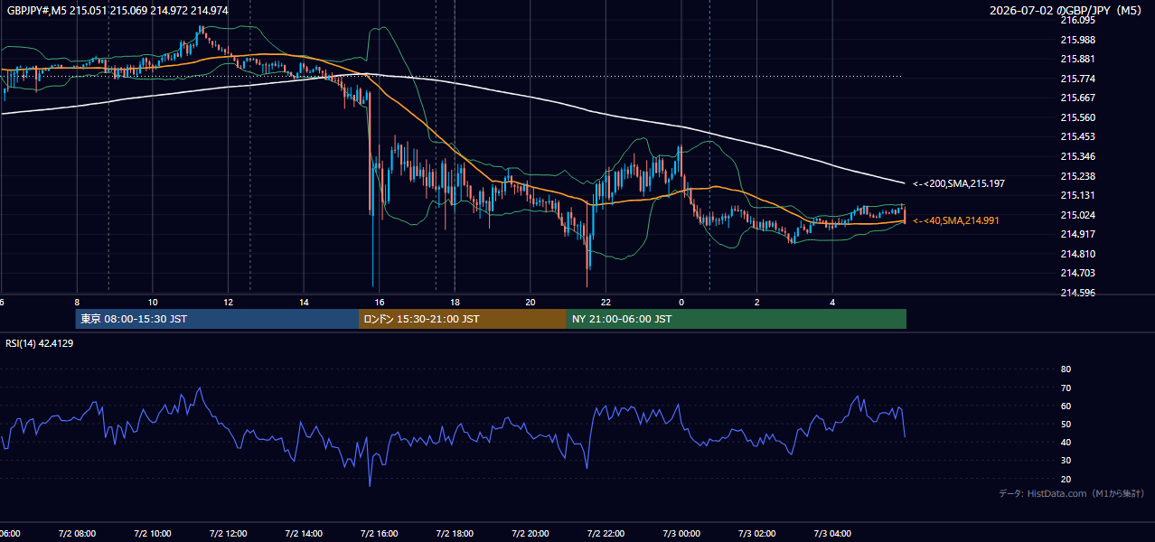The image size is (1155, 542).
Task: Click the 214.810 price axis label
Action: coord(1077,254)
